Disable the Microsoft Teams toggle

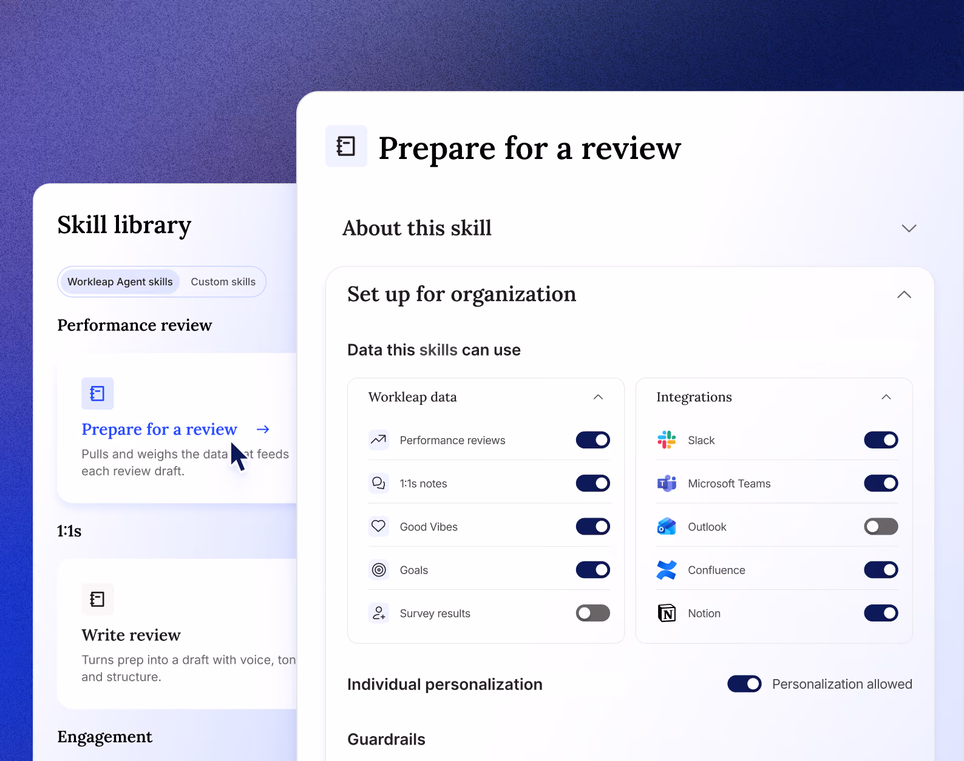(881, 483)
